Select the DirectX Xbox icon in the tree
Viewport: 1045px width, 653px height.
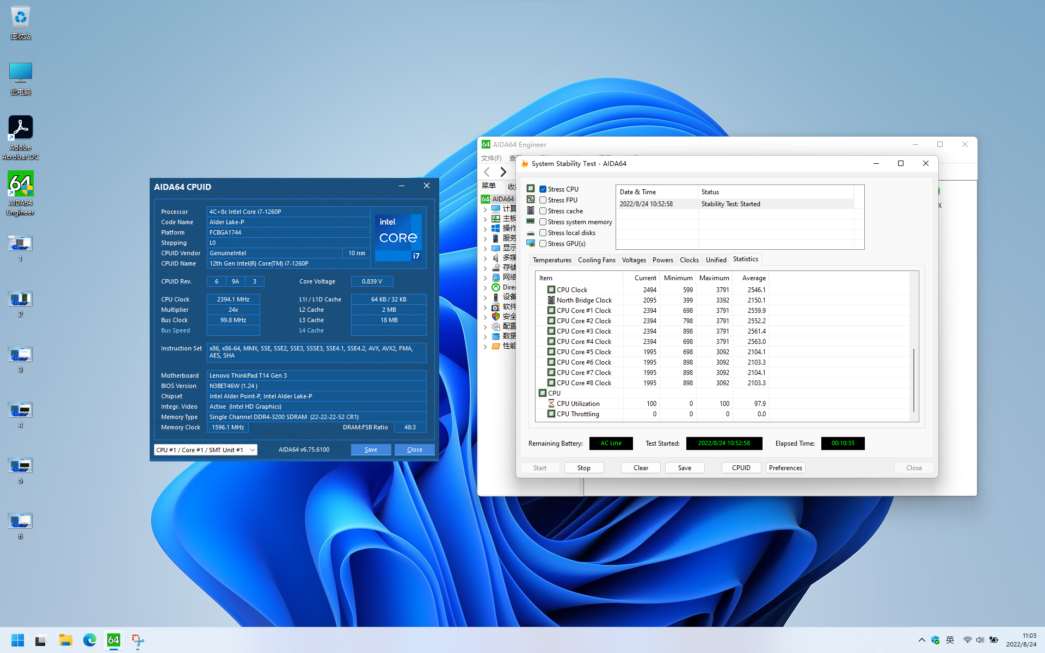click(x=496, y=287)
